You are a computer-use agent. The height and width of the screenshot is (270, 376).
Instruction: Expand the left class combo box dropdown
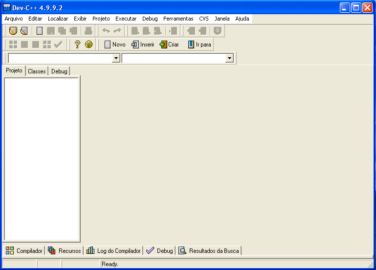(x=116, y=58)
